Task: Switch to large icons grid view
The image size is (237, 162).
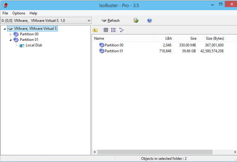Action: tap(105, 30)
